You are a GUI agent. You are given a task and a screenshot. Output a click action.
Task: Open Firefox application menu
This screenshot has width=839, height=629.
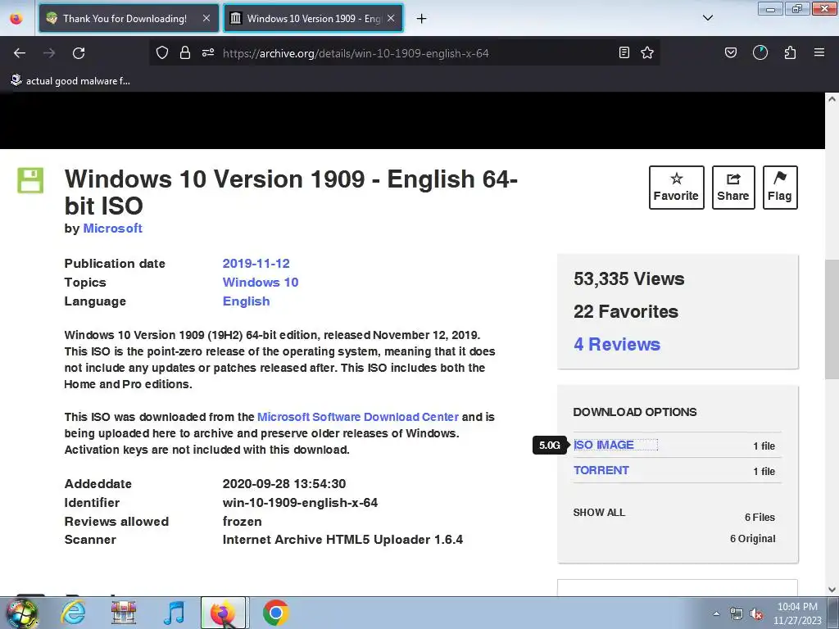click(819, 52)
